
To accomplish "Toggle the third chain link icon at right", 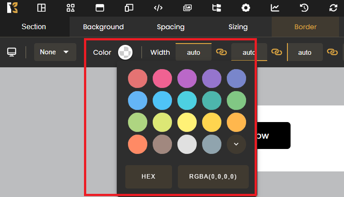I will pyautogui.click(x=332, y=52).
